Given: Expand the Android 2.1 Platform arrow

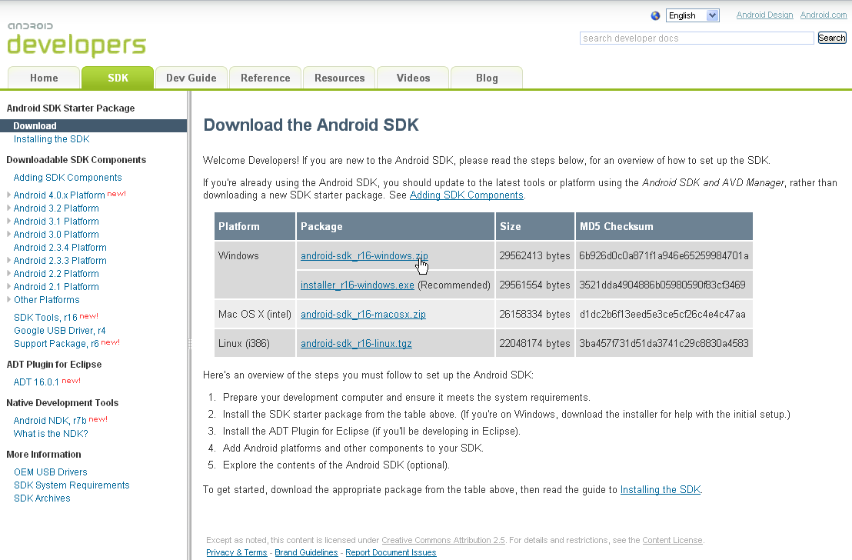Looking at the screenshot, I should pos(8,286).
